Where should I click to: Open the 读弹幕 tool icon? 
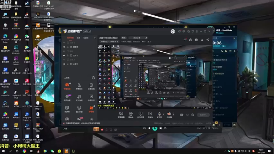point(67,109)
